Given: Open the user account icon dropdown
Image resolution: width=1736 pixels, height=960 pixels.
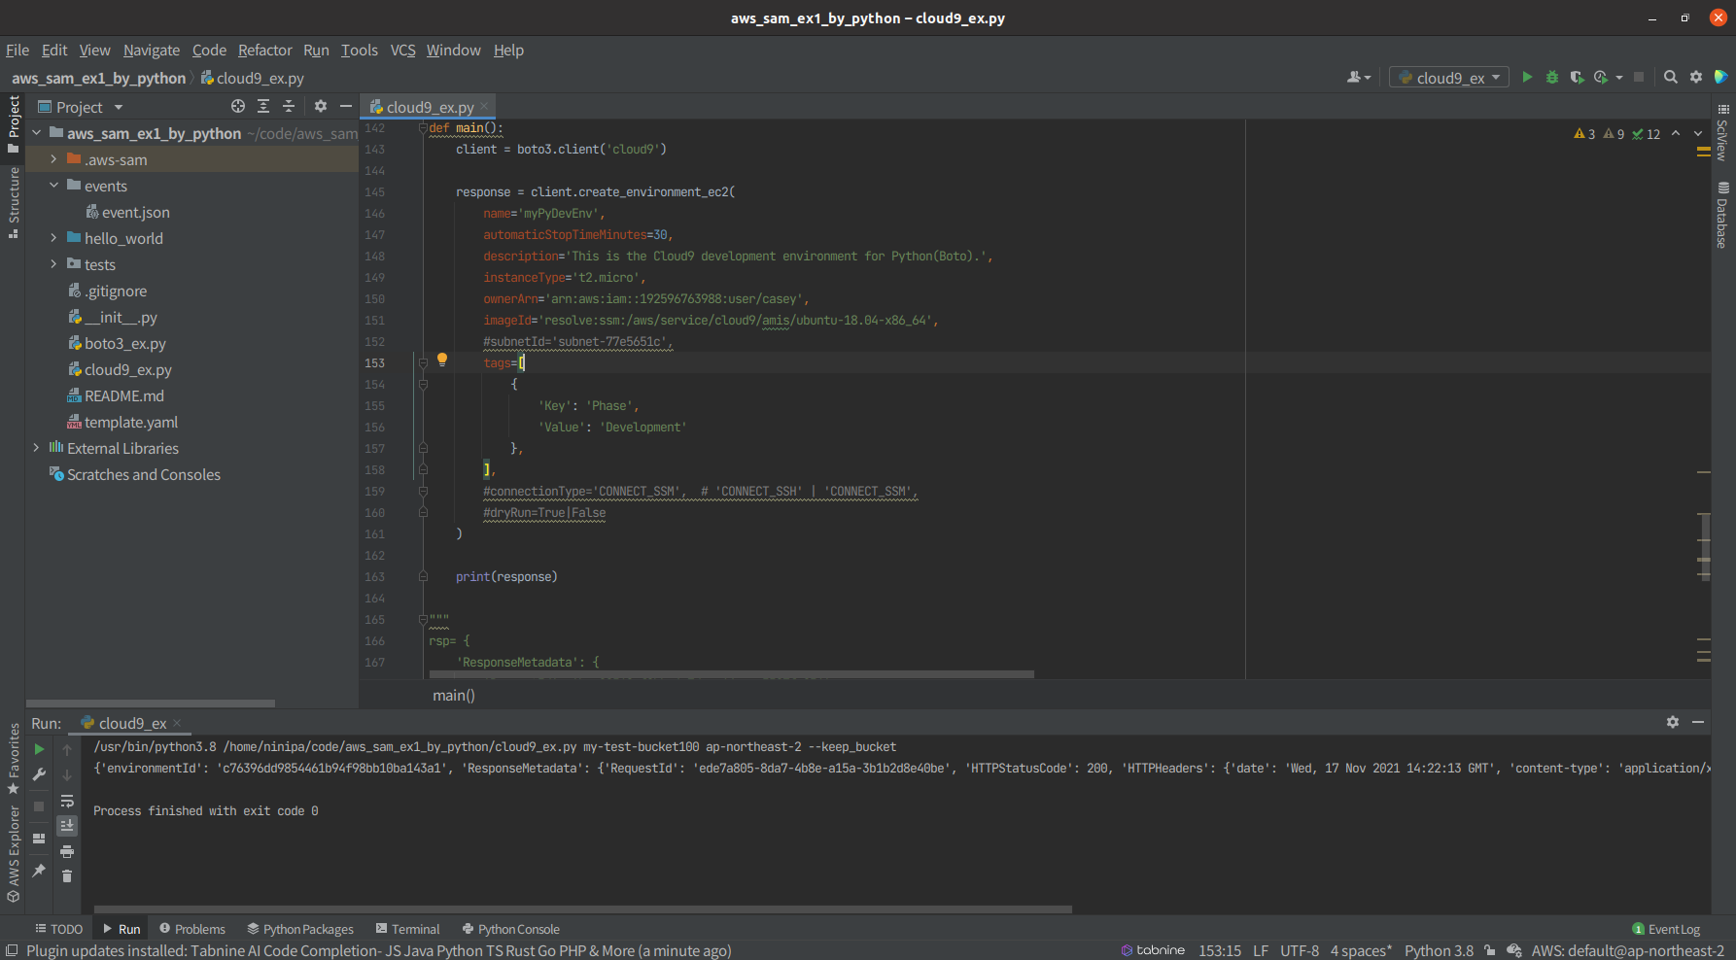Looking at the screenshot, I should pos(1358,78).
